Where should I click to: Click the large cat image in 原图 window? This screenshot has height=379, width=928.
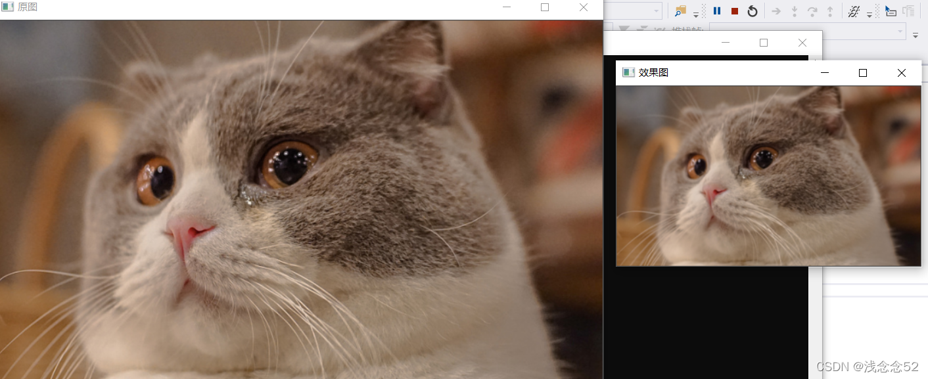(x=302, y=200)
